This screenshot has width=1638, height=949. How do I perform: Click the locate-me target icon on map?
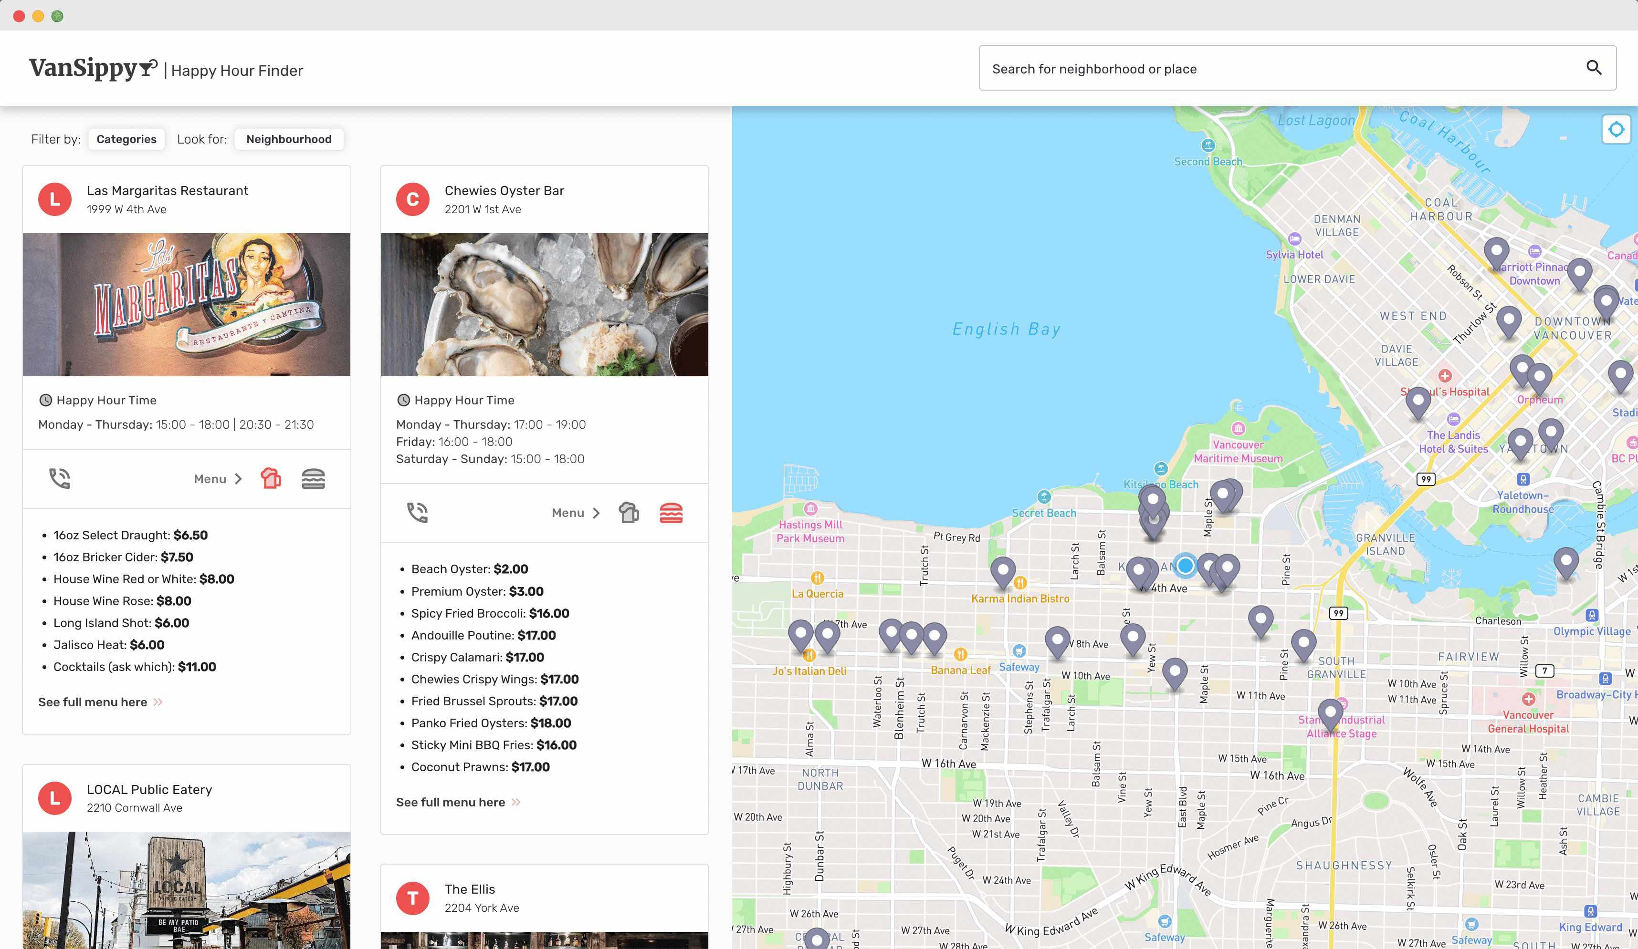click(x=1616, y=129)
